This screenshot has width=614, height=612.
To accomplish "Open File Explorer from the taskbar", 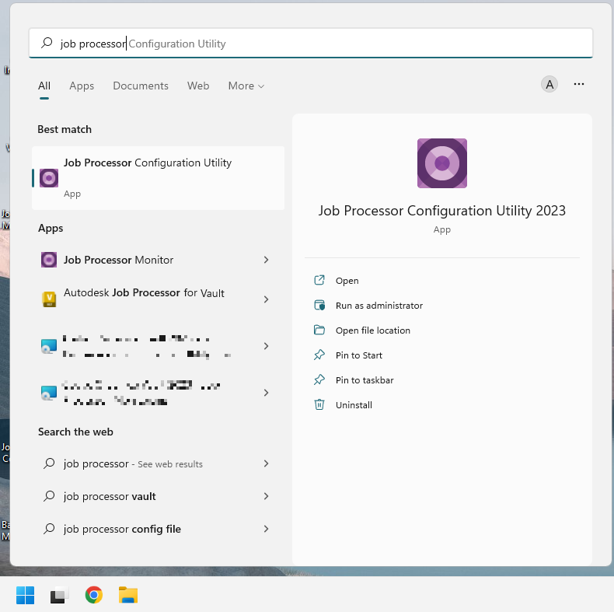I will (128, 595).
